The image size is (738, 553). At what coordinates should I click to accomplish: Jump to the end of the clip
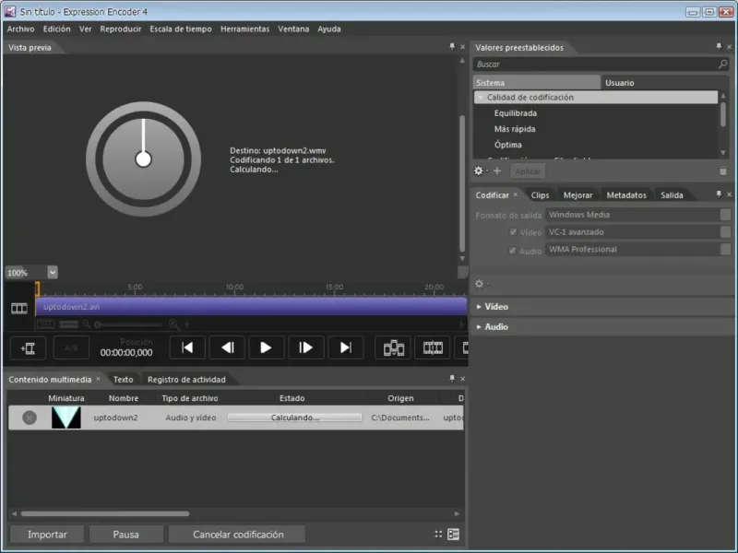pos(345,347)
